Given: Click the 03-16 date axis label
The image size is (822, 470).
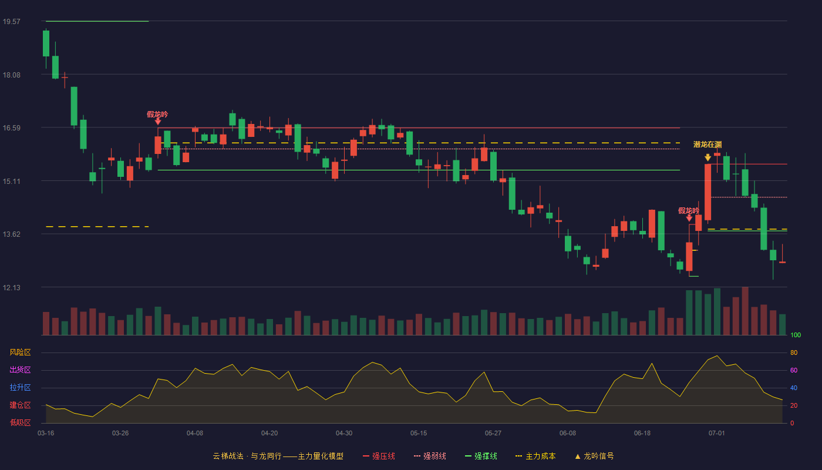Looking at the screenshot, I should 46,433.
